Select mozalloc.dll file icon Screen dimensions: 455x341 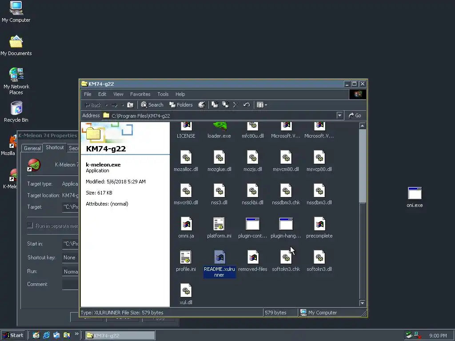coord(186,158)
